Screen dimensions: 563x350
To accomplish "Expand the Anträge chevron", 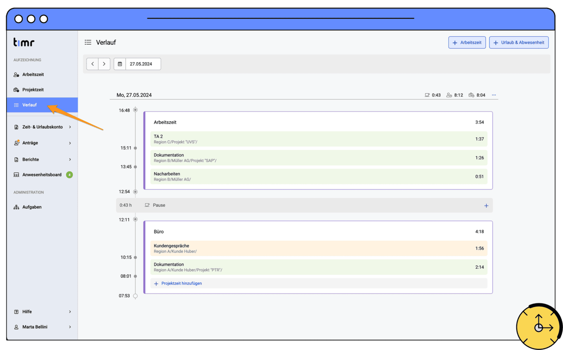I will pos(70,143).
